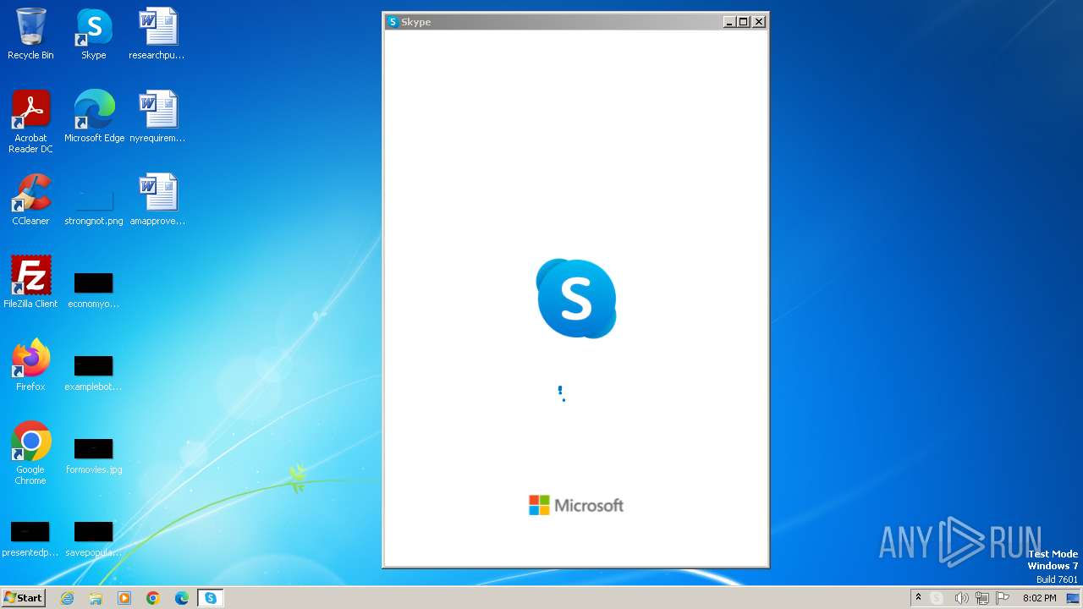
Task: Open Windows Explorer from the taskbar
Action: [96, 598]
